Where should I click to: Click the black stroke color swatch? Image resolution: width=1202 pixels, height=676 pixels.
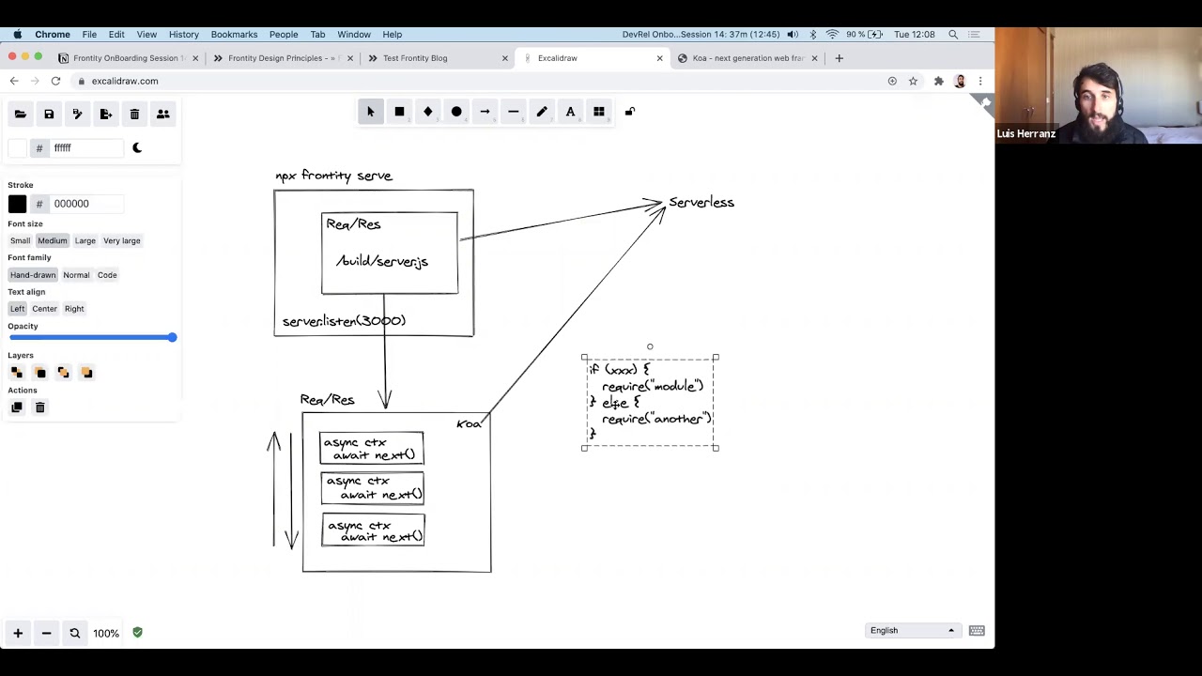pos(17,204)
